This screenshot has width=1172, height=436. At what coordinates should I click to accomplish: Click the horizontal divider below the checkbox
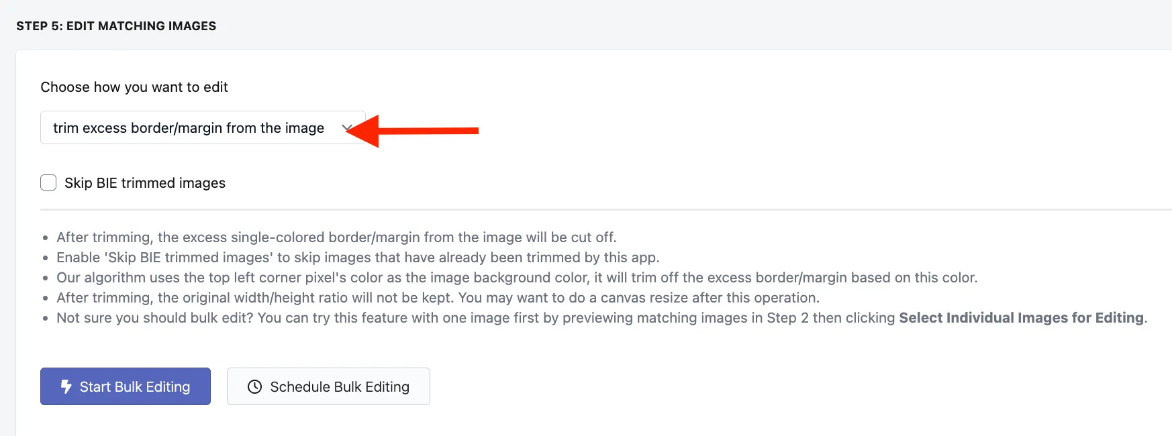pos(606,209)
